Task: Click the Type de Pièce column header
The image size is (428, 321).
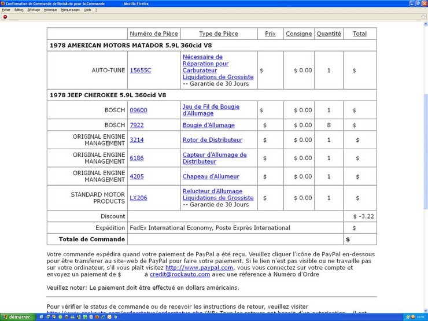Action: (x=219, y=34)
